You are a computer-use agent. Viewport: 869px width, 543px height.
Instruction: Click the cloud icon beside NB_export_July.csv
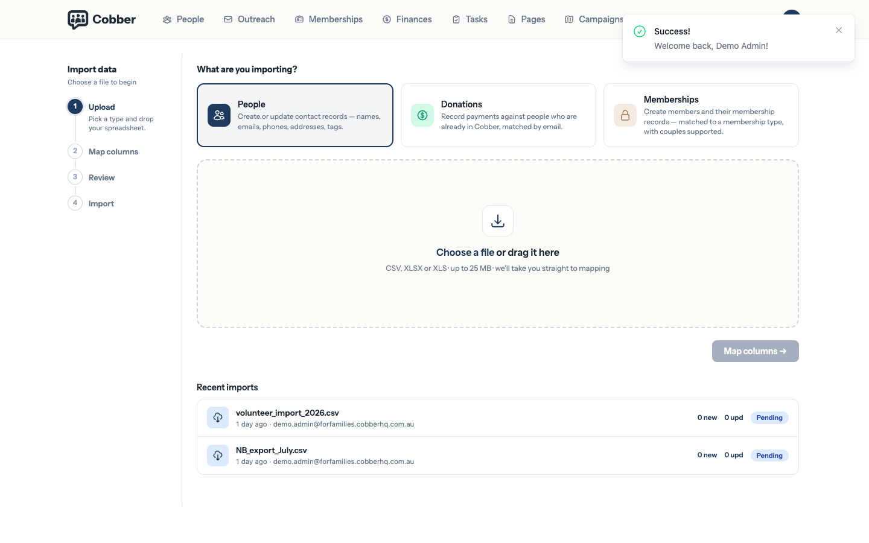pos(218,456)
